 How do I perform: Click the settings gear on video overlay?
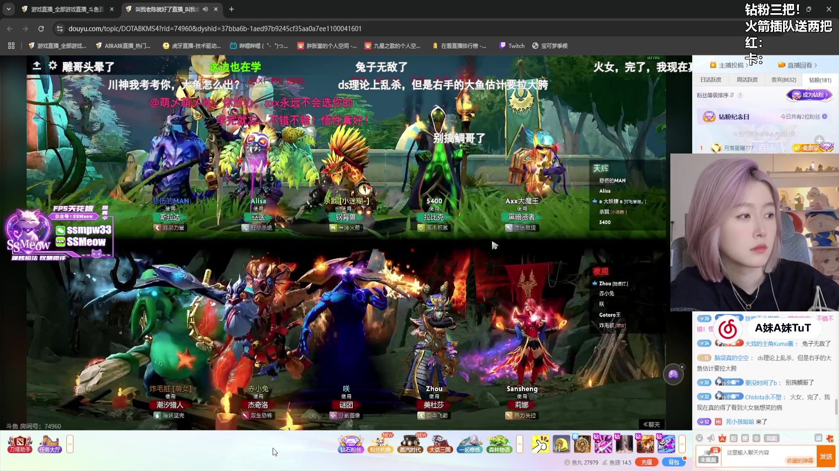coord(53,66)
